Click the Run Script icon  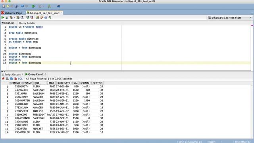coord(7,17)
